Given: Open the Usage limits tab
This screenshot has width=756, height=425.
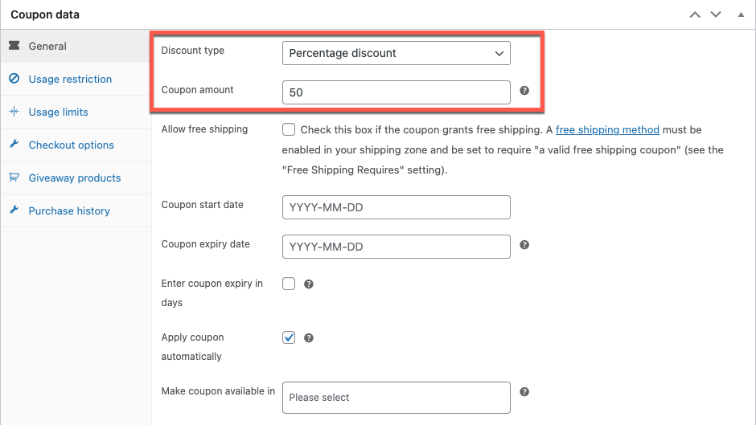Looking at the screenshot, I should tap(76, 112).
